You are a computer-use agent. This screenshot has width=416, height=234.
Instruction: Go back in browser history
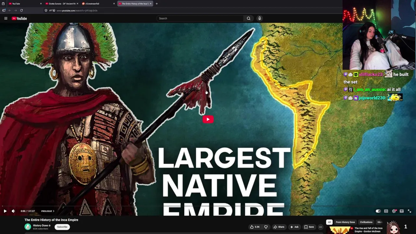click(x=10, y=10)
